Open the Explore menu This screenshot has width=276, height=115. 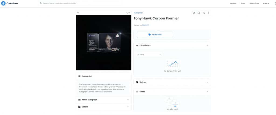pyautogui.click(x=233, y=3)
